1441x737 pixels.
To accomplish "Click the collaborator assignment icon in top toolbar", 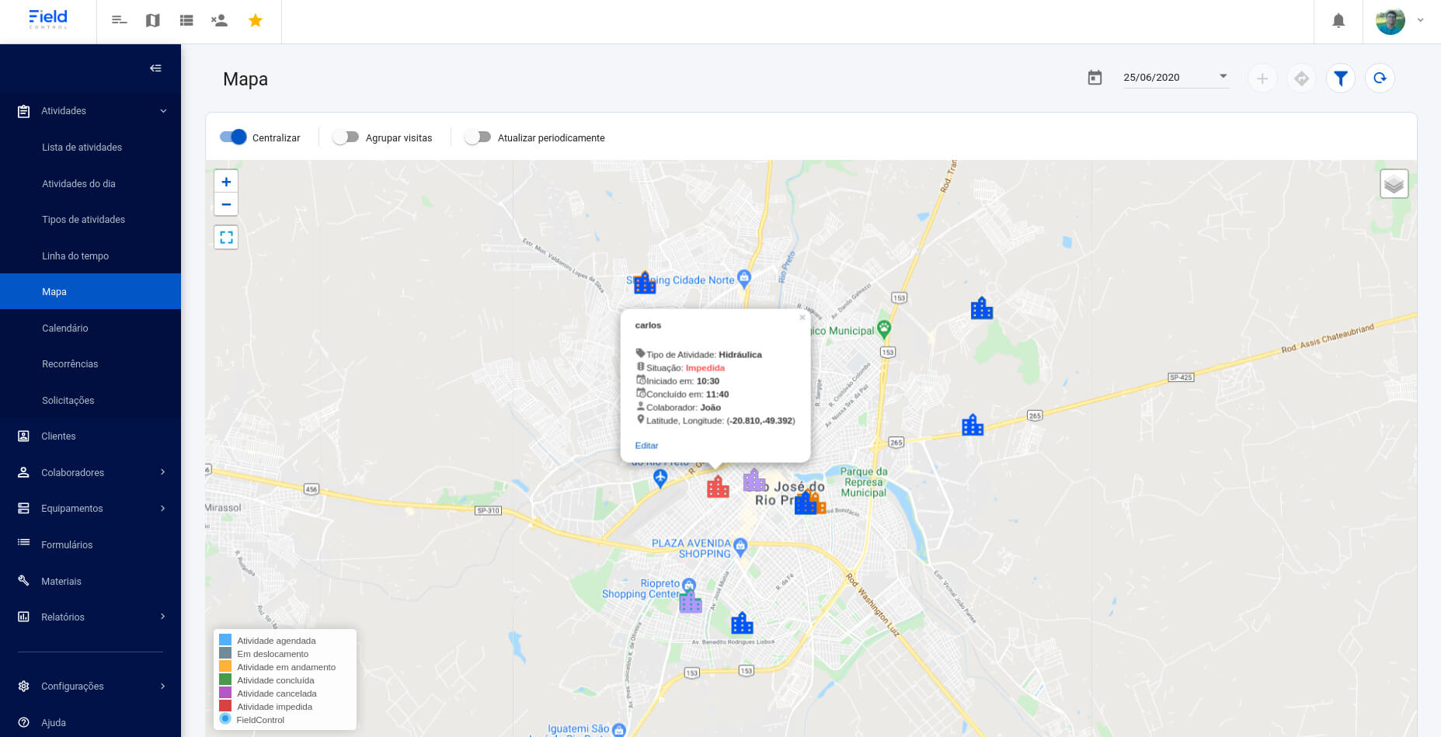I will pos(219,19).
